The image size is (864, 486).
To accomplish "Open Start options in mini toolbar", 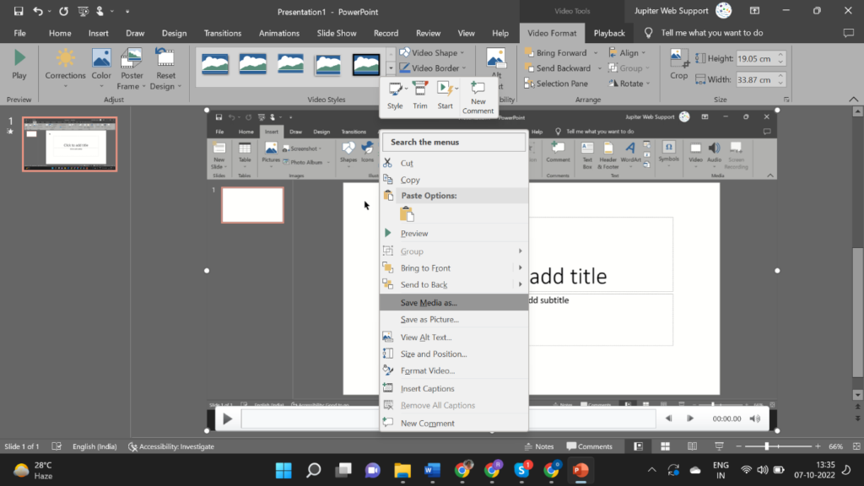I will pyautogui.click(x=445, y=95).
